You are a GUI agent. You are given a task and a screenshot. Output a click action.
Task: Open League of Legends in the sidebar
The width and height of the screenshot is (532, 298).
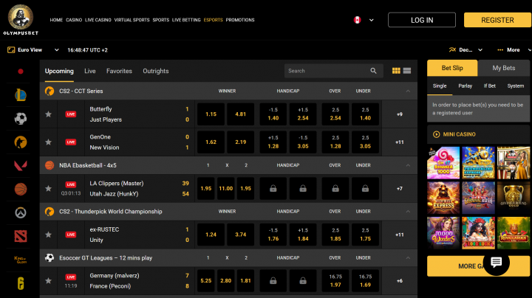click(x=21, y=95)
